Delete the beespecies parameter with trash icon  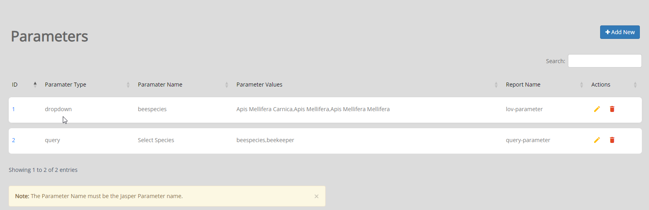(x=612, y=109)
